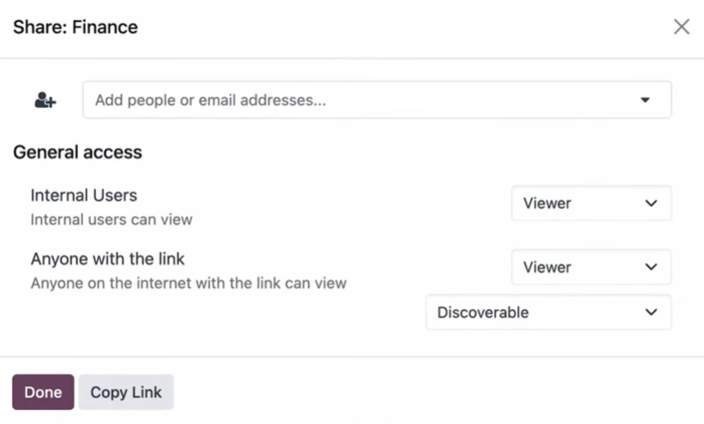The image size is (704, 424).
Task: Select the Internal Users label
Action: (x=84, y=196)
